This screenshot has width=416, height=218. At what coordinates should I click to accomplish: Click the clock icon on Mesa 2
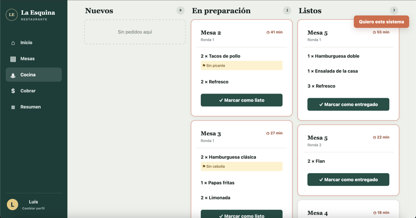click(268, 32)
